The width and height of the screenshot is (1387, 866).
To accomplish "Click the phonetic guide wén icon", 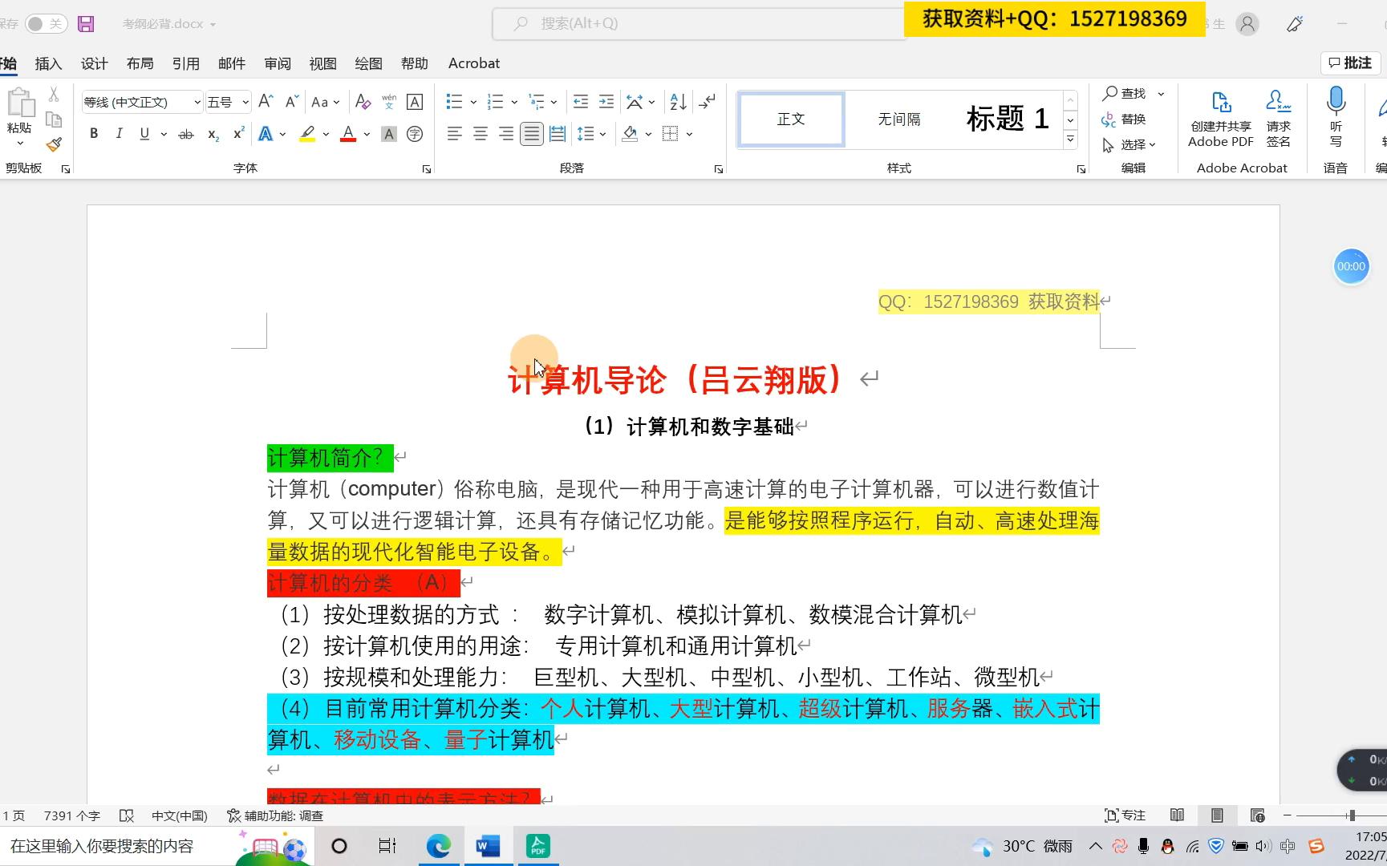I will (389, 102).
